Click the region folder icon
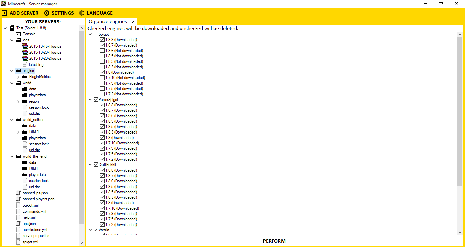Image resolution: width=465 pixels, height=247 pixels. pyautogui.click(x=25, y=101)
